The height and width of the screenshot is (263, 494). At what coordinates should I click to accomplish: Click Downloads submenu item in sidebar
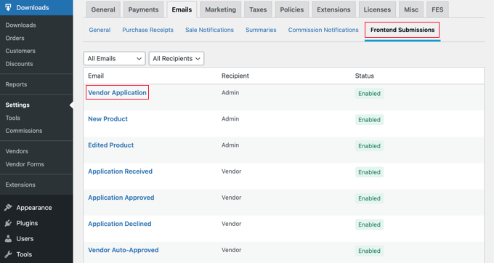[x=20, y=25]
